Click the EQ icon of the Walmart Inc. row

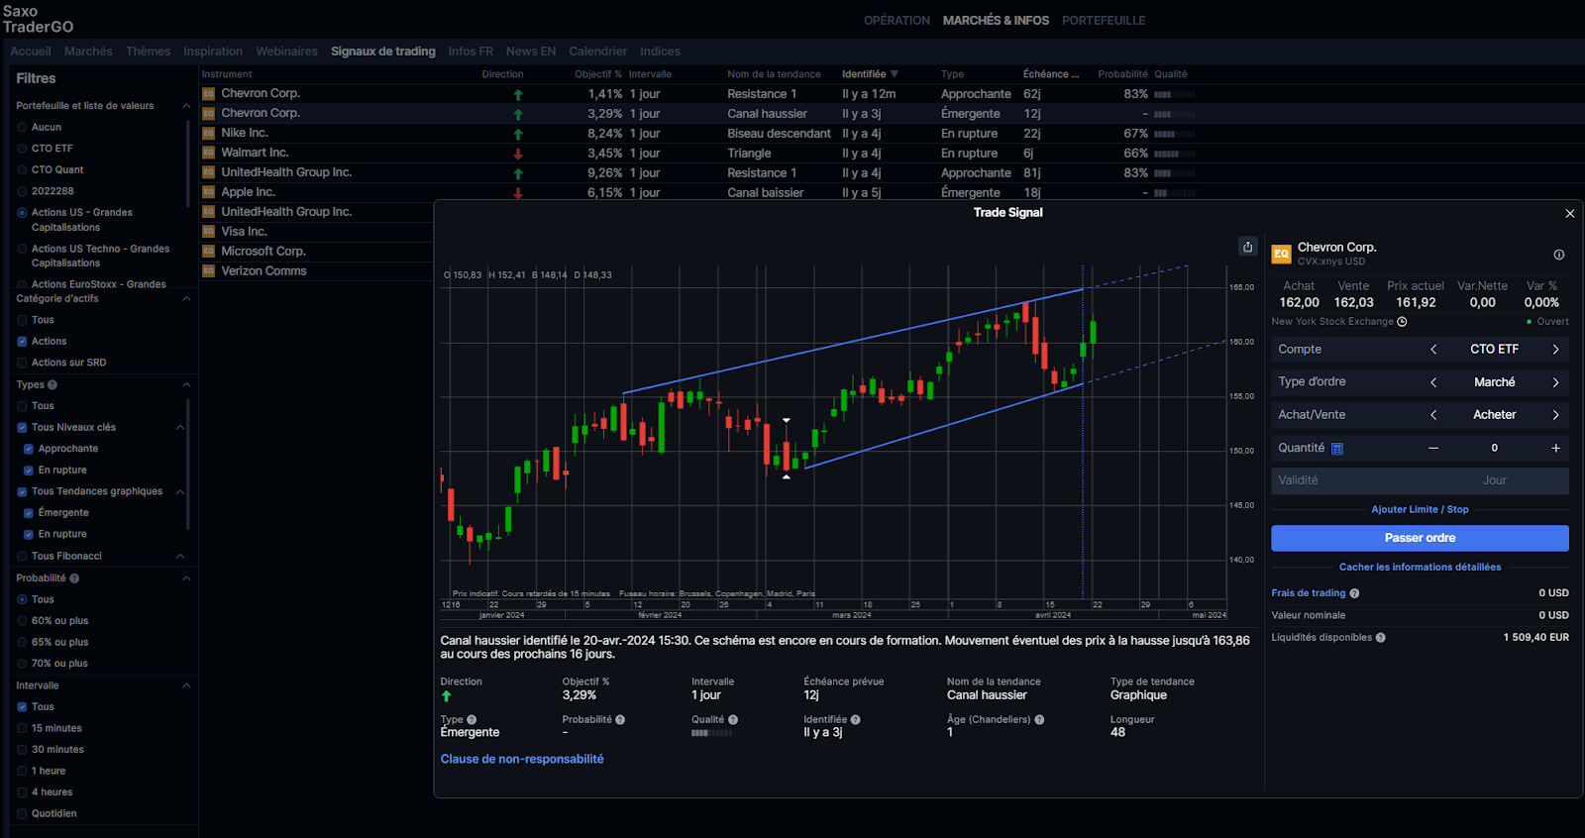[209, 153]
